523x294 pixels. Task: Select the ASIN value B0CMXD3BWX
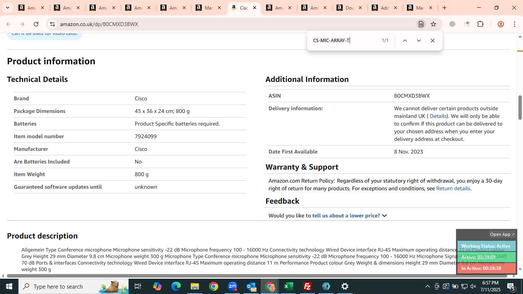(412, 96)
